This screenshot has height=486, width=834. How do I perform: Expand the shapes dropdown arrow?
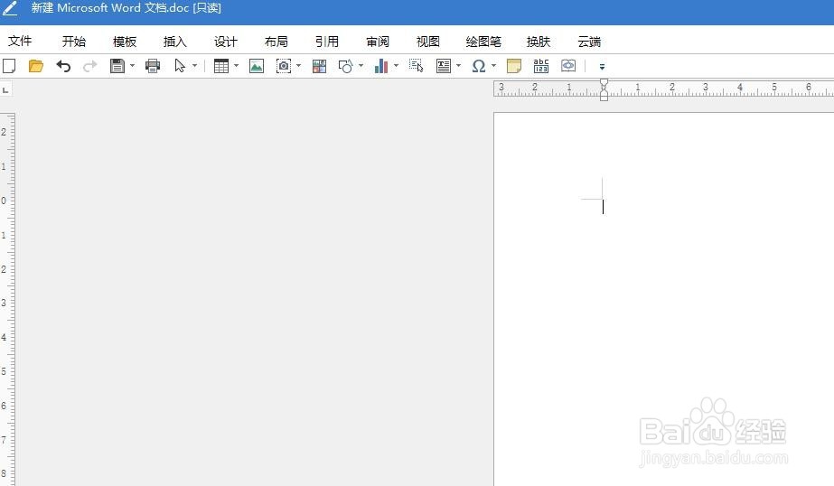click(x=361, y=66)
